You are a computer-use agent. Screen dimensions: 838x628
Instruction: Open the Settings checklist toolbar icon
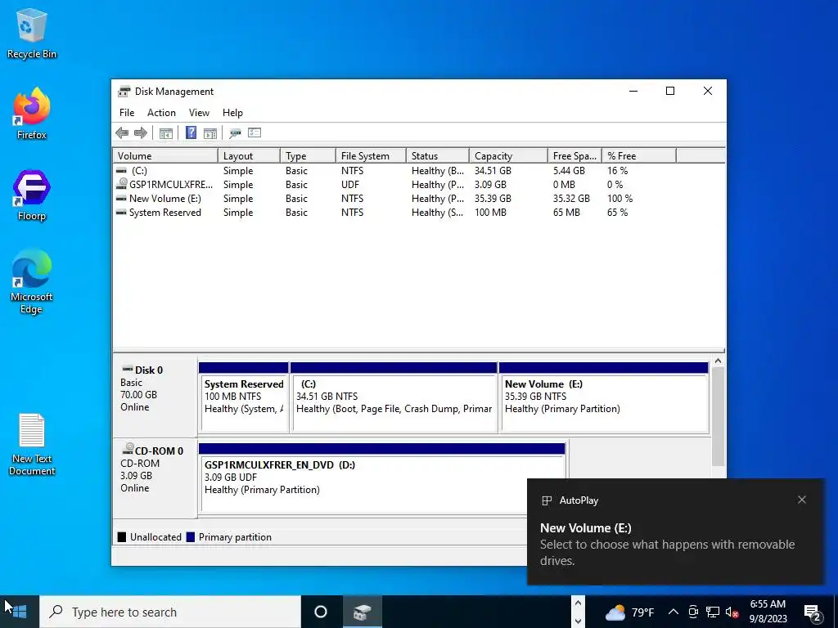pos(255,133)
